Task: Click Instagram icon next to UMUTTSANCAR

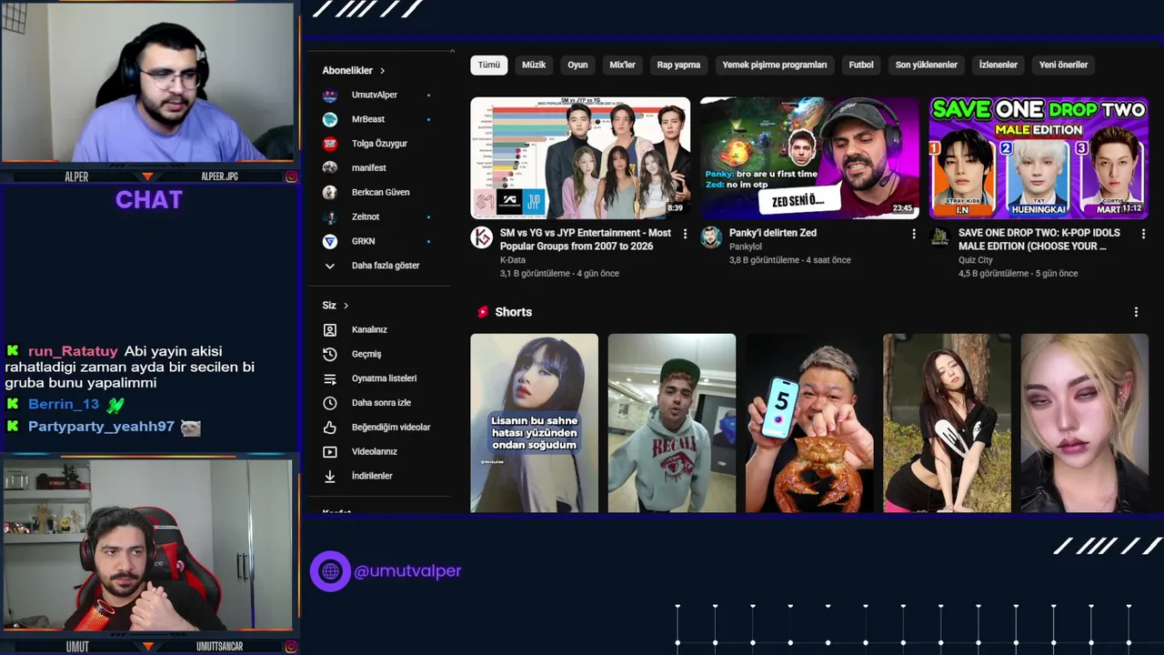Action: [x=291, y=647]
